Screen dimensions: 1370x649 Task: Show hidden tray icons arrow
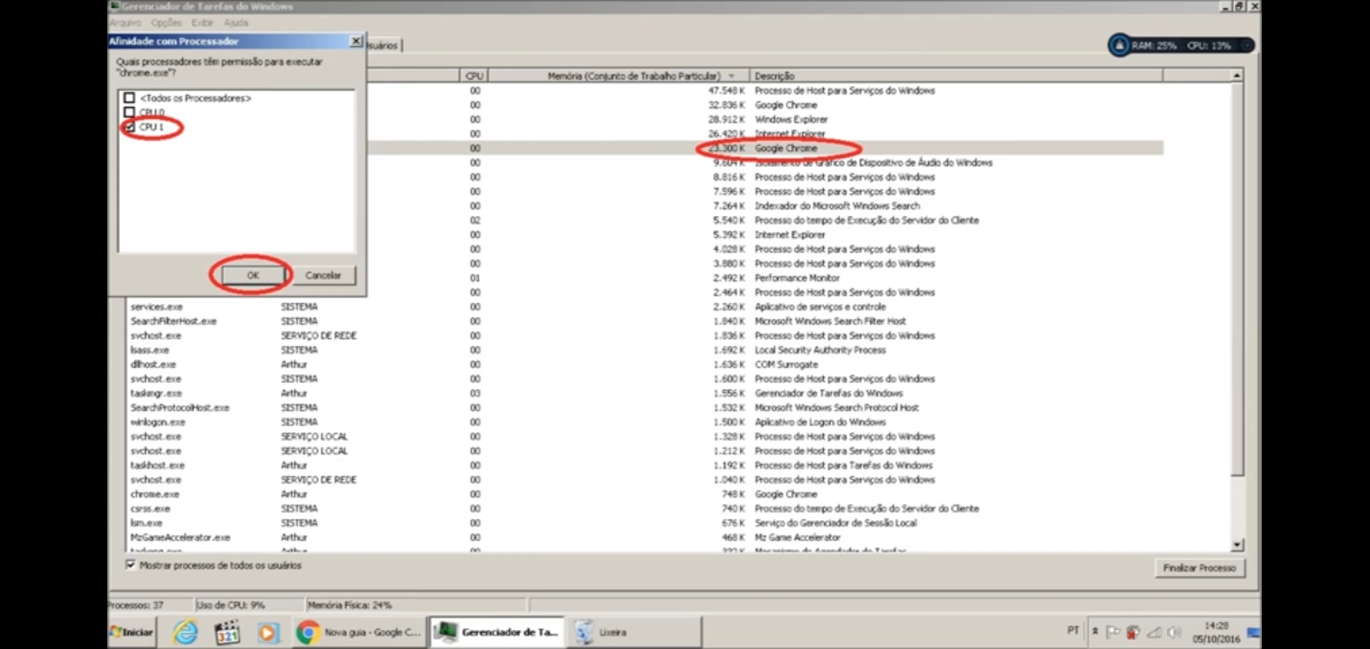(x=1095, y=632)
